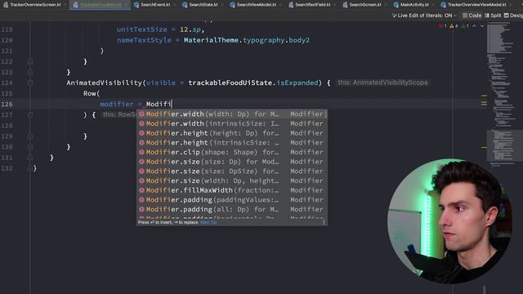Click Row( on line 125
The height and width of the screenshot is (294, 523).
(92, 94)
